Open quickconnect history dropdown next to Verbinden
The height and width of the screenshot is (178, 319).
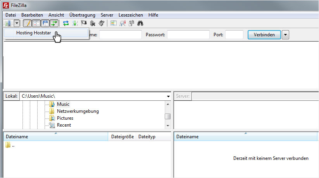(285, 35)
